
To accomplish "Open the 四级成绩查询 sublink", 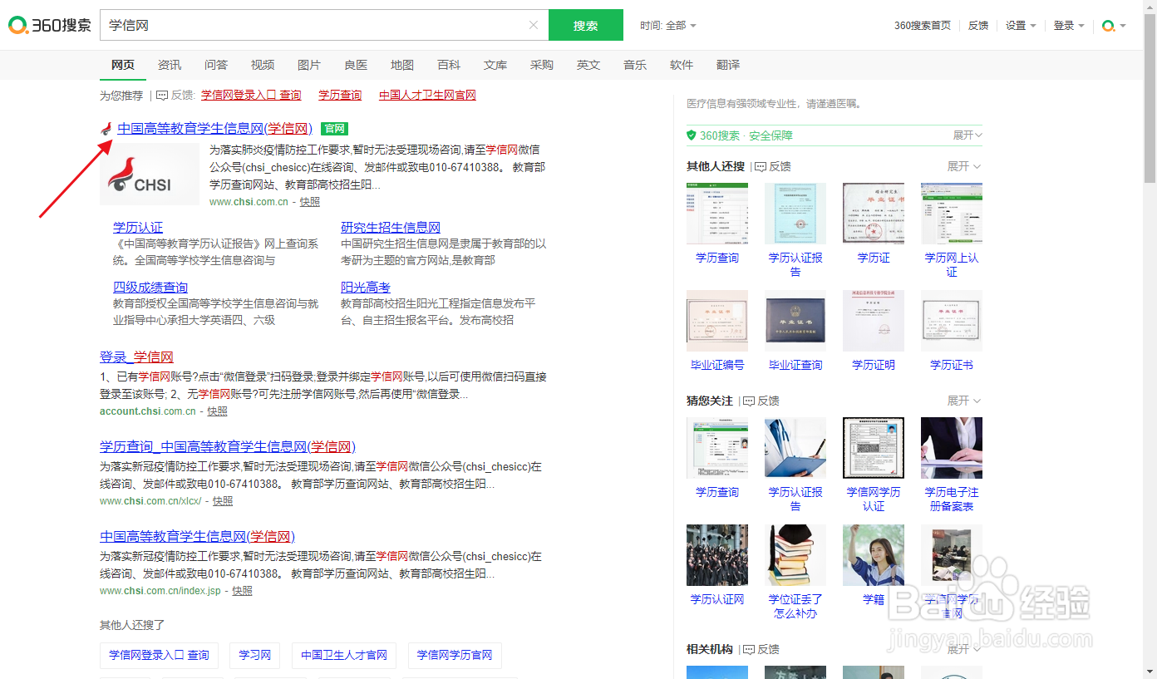I will point(150,288).
